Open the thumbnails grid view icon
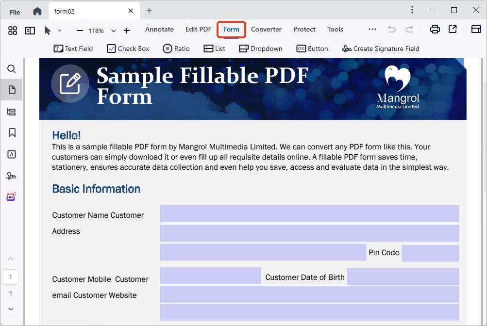Viewport: 487px width, 326px height. [x=13, y=31]
